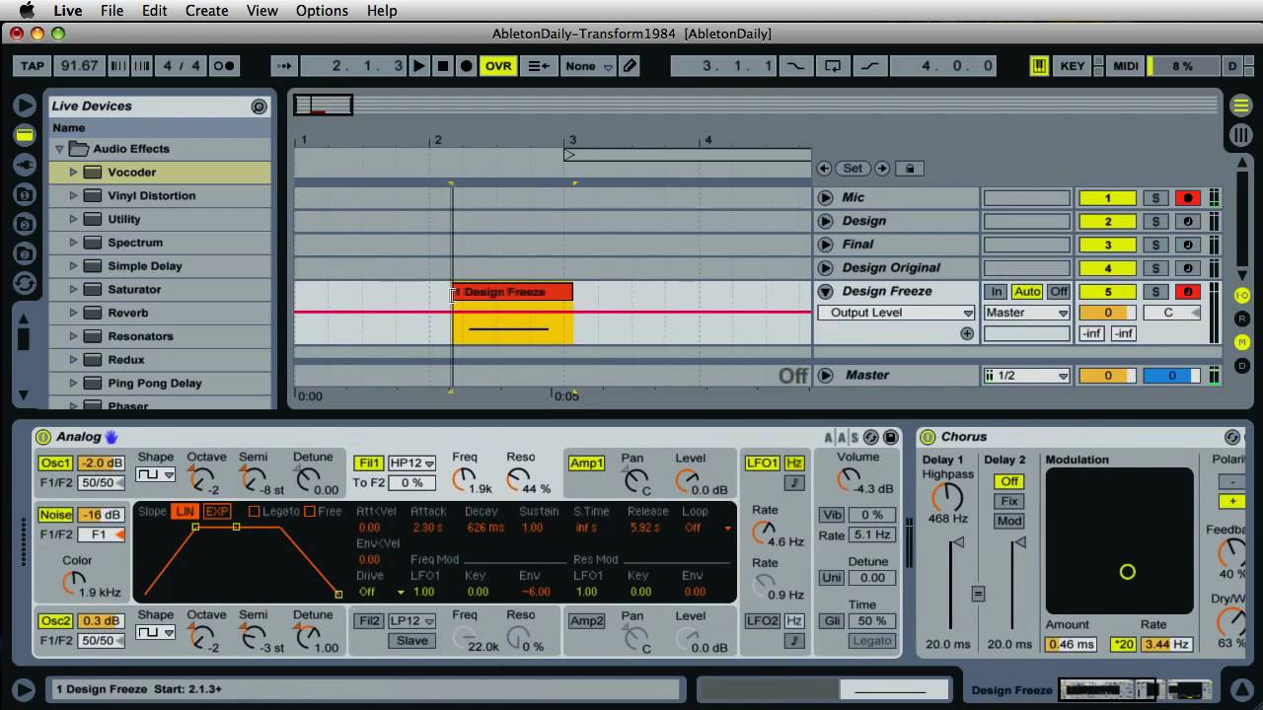This screenshot has height=710, width=1263.
Task: Open the Live Devices browser icon
Action: (25, 135)
